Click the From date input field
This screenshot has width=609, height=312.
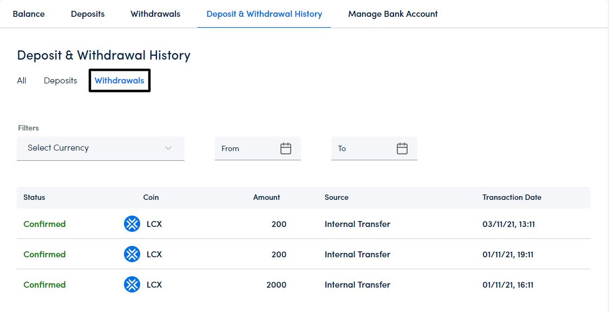[246, 148]
